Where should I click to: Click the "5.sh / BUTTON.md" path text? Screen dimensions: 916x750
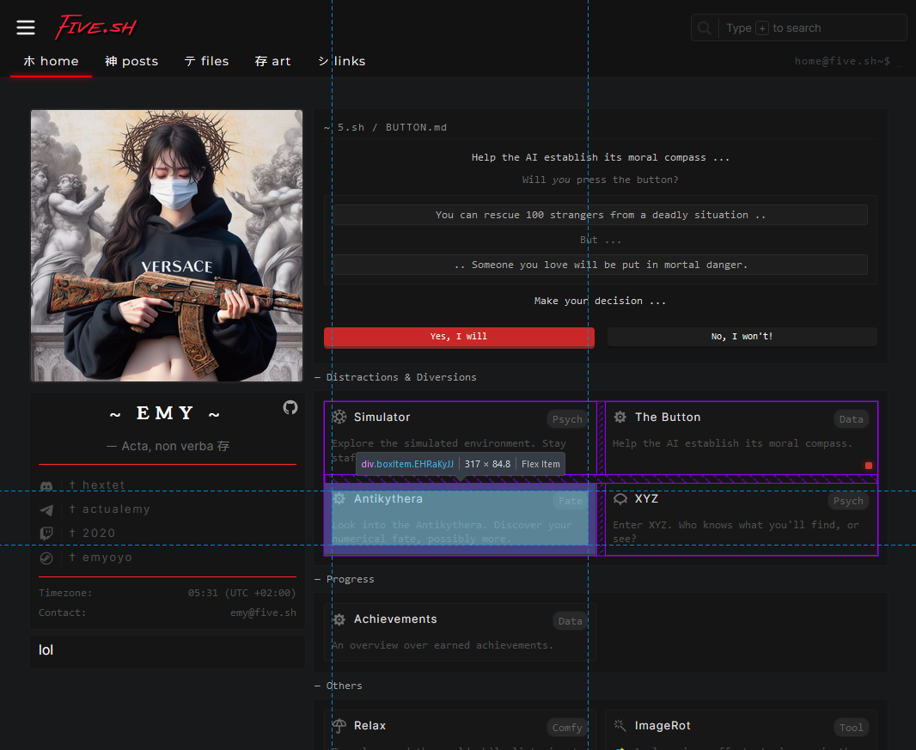392,127
